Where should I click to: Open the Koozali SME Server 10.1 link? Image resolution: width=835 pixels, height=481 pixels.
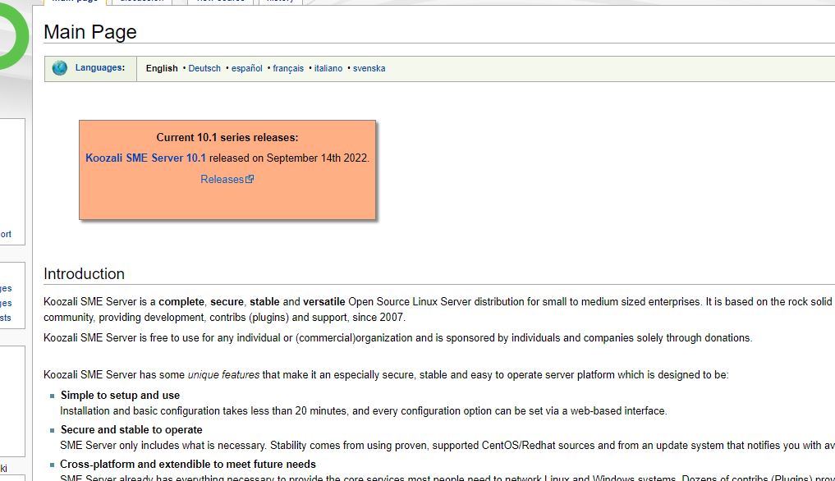point(145,158)
